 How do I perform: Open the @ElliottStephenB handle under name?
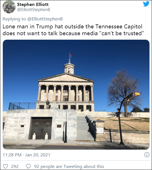point(34,10)
